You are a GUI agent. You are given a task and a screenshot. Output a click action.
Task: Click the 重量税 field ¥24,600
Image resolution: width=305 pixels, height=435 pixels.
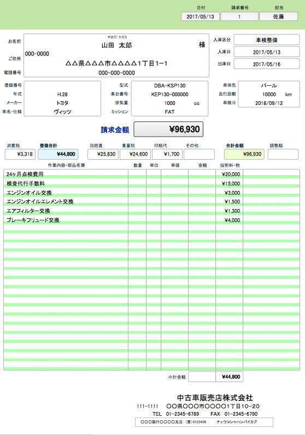tap(136, 154)
